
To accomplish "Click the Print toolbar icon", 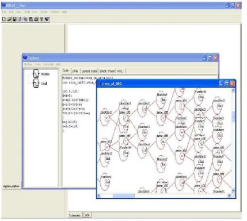I will tap(36, 19).
